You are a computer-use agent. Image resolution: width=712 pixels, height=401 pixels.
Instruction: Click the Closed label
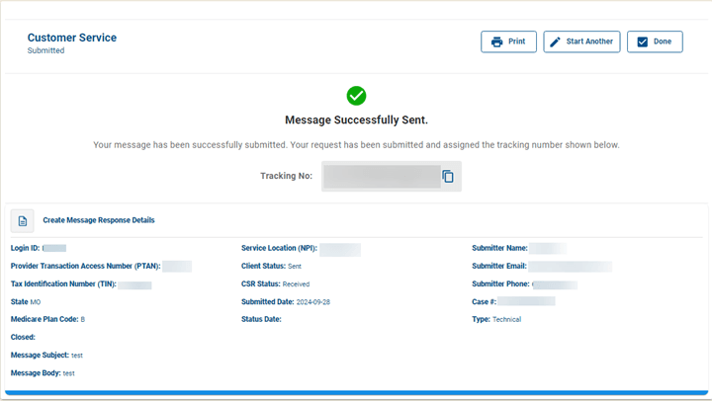tap(23, 337)
